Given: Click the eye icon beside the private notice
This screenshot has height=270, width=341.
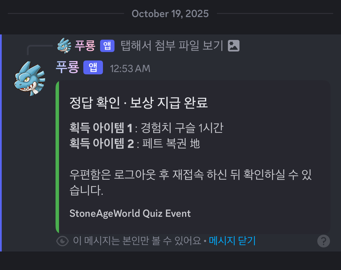Looking at the screenshot, I should (62, 241).
